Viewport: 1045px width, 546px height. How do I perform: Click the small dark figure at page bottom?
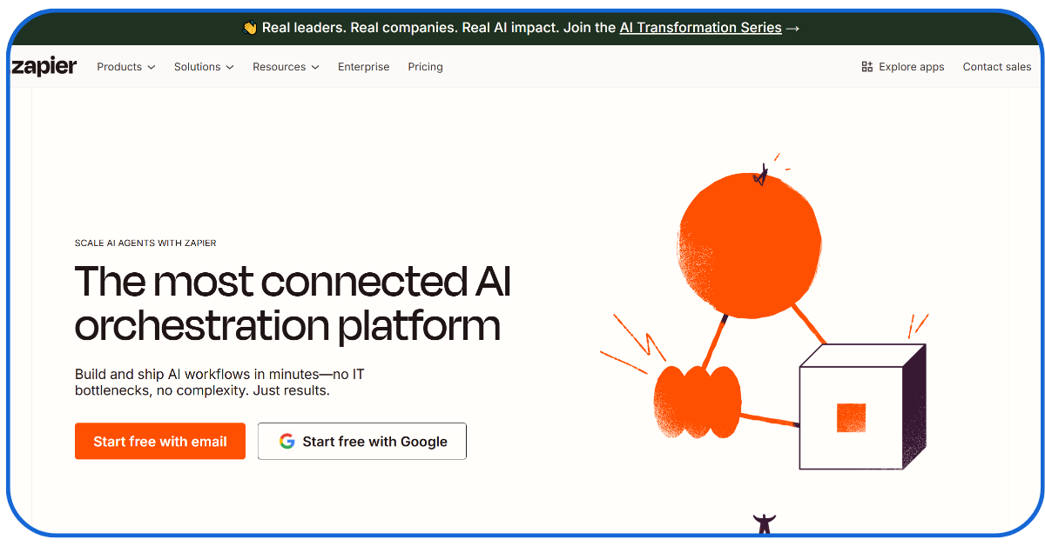(x=764, y=523)
